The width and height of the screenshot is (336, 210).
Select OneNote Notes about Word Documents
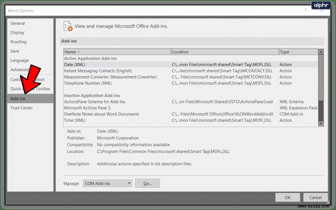pyautogui.click(x=191, y=114)
